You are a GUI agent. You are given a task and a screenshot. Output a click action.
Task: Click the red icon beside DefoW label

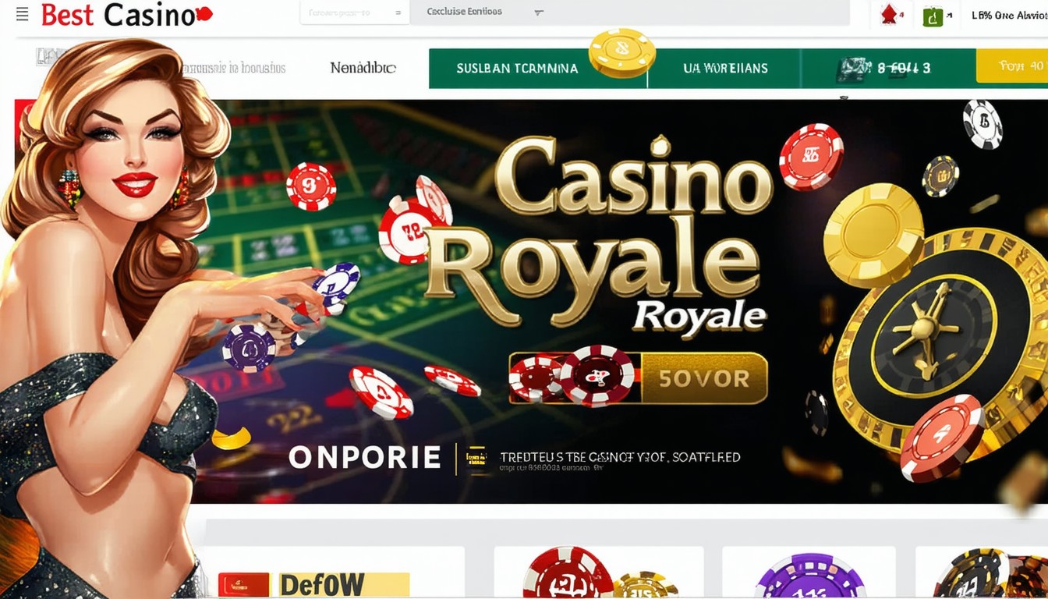pos(243,585)
